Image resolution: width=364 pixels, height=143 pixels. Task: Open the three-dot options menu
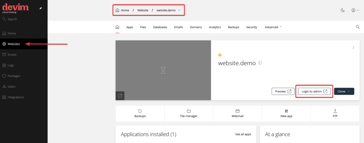(353, 48)
